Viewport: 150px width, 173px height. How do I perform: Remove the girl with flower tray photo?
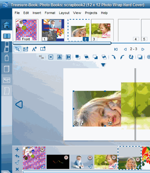coord(114,157)
